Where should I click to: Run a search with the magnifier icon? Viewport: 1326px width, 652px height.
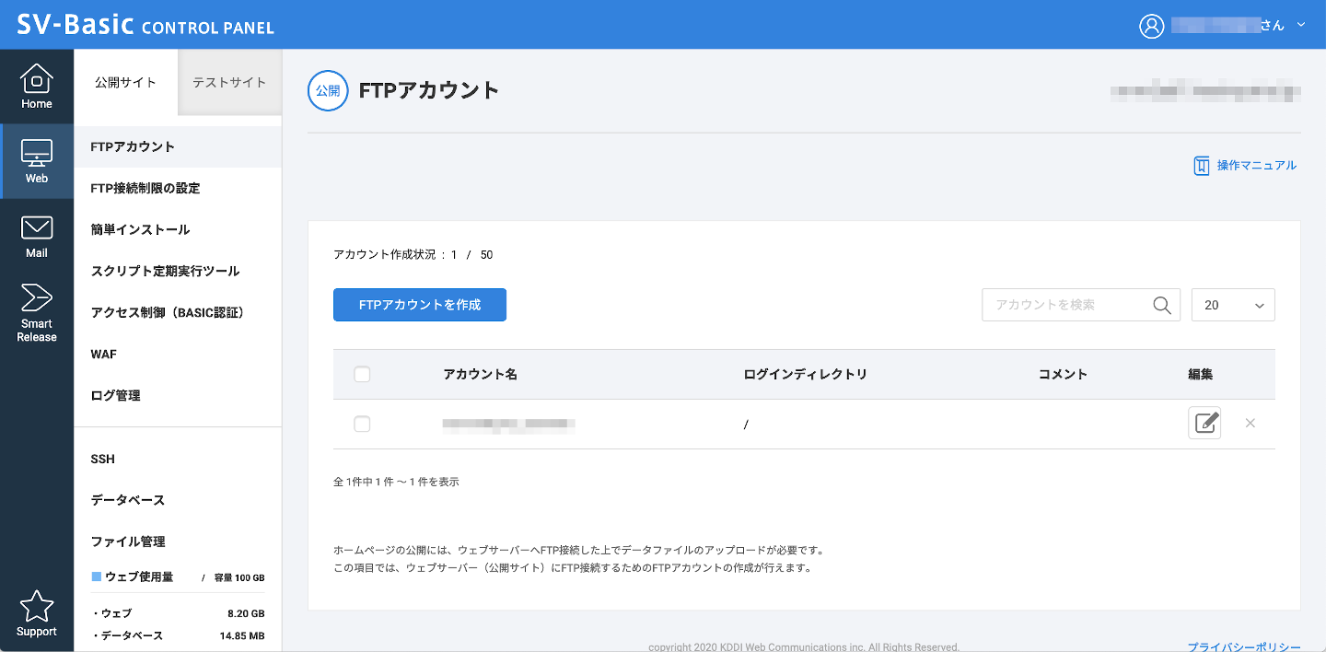[x=1161, y=304]
